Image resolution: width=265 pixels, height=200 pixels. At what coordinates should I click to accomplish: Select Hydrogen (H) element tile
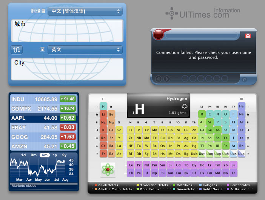coord(103,106)
